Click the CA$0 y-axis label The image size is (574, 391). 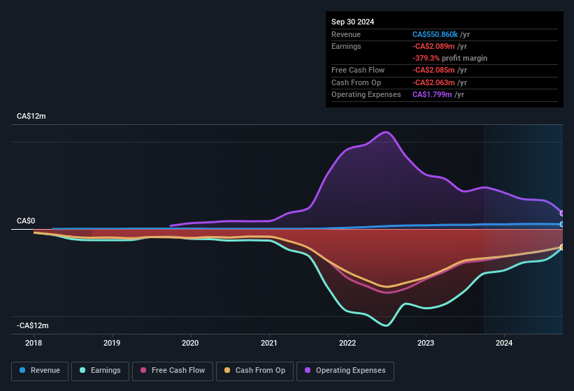[26, 221]
